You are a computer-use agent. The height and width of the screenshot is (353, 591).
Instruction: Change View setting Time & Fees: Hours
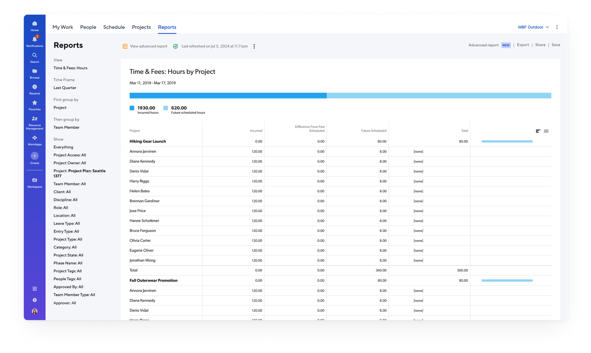pyautogui.click(x=70, y=68)
